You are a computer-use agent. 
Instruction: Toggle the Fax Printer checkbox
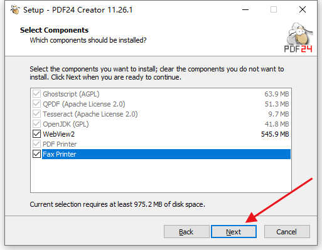pyautogui.click(x=36, y=154)
